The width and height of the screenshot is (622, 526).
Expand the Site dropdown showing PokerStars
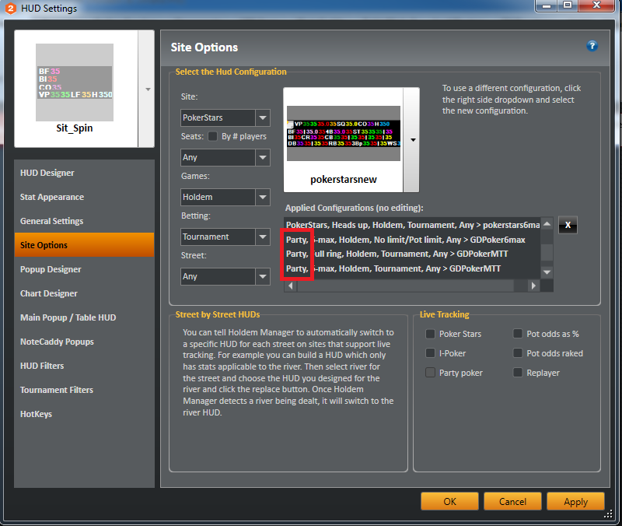[x=225, y=117]
